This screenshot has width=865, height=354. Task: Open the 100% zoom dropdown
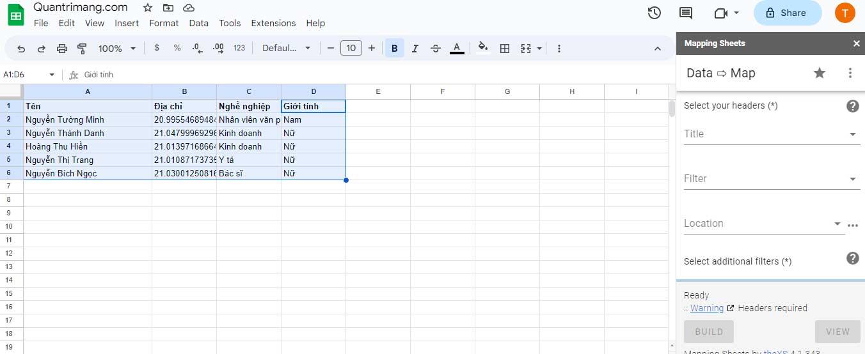[117, 49]
